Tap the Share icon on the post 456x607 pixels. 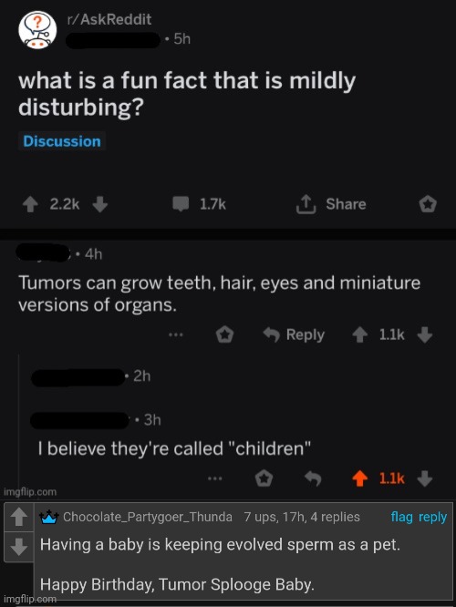[x=306, y=204]
